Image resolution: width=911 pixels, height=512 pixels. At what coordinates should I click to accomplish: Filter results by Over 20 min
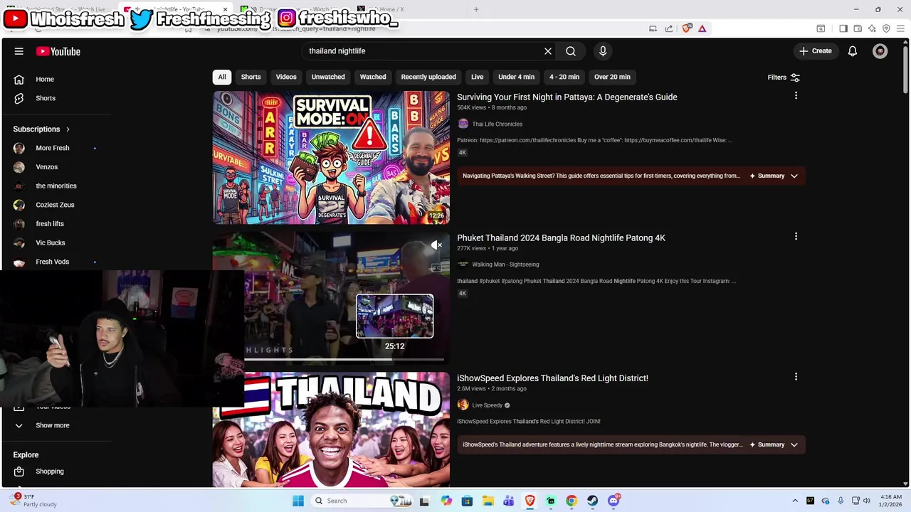[x=612, y=77]
